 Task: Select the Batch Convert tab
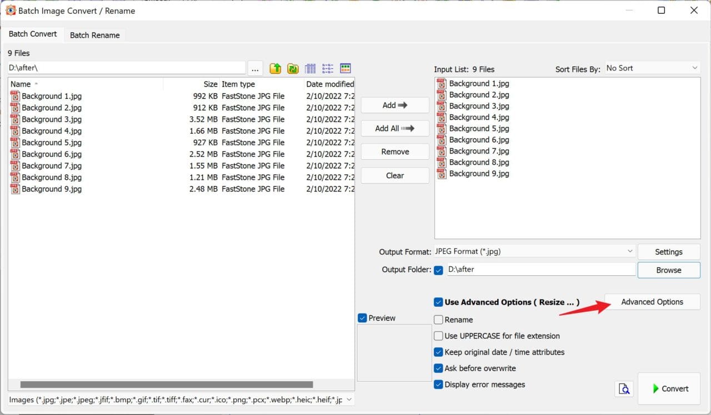tap(33, 34)
